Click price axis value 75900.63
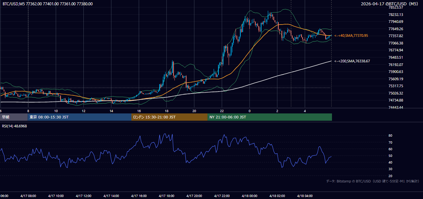Image resolution: width=423 pixels, height=199 pixels. tap(396, 72)
